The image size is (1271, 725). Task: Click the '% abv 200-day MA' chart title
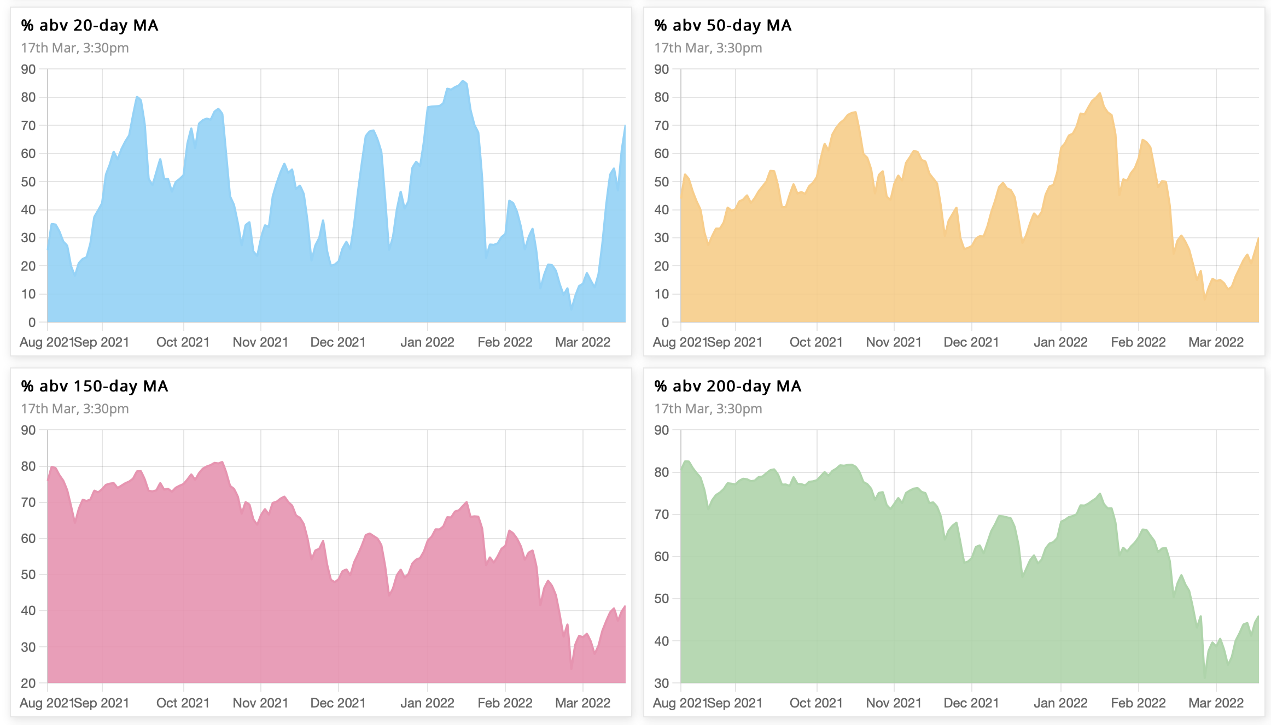point(727,387)
